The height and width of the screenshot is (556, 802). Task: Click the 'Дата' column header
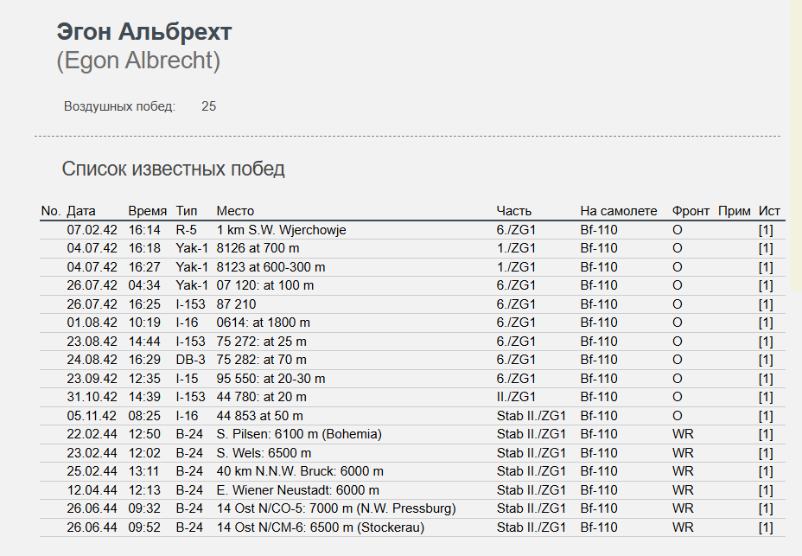(x=81, y=211)
